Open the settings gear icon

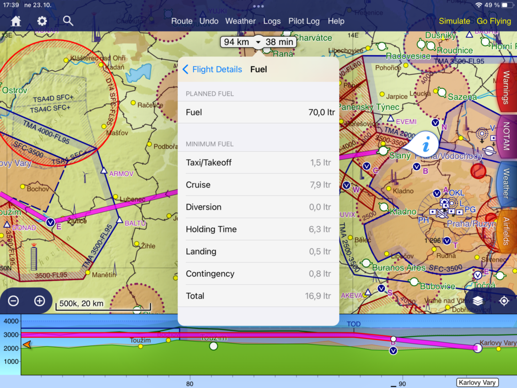point(42,21)
